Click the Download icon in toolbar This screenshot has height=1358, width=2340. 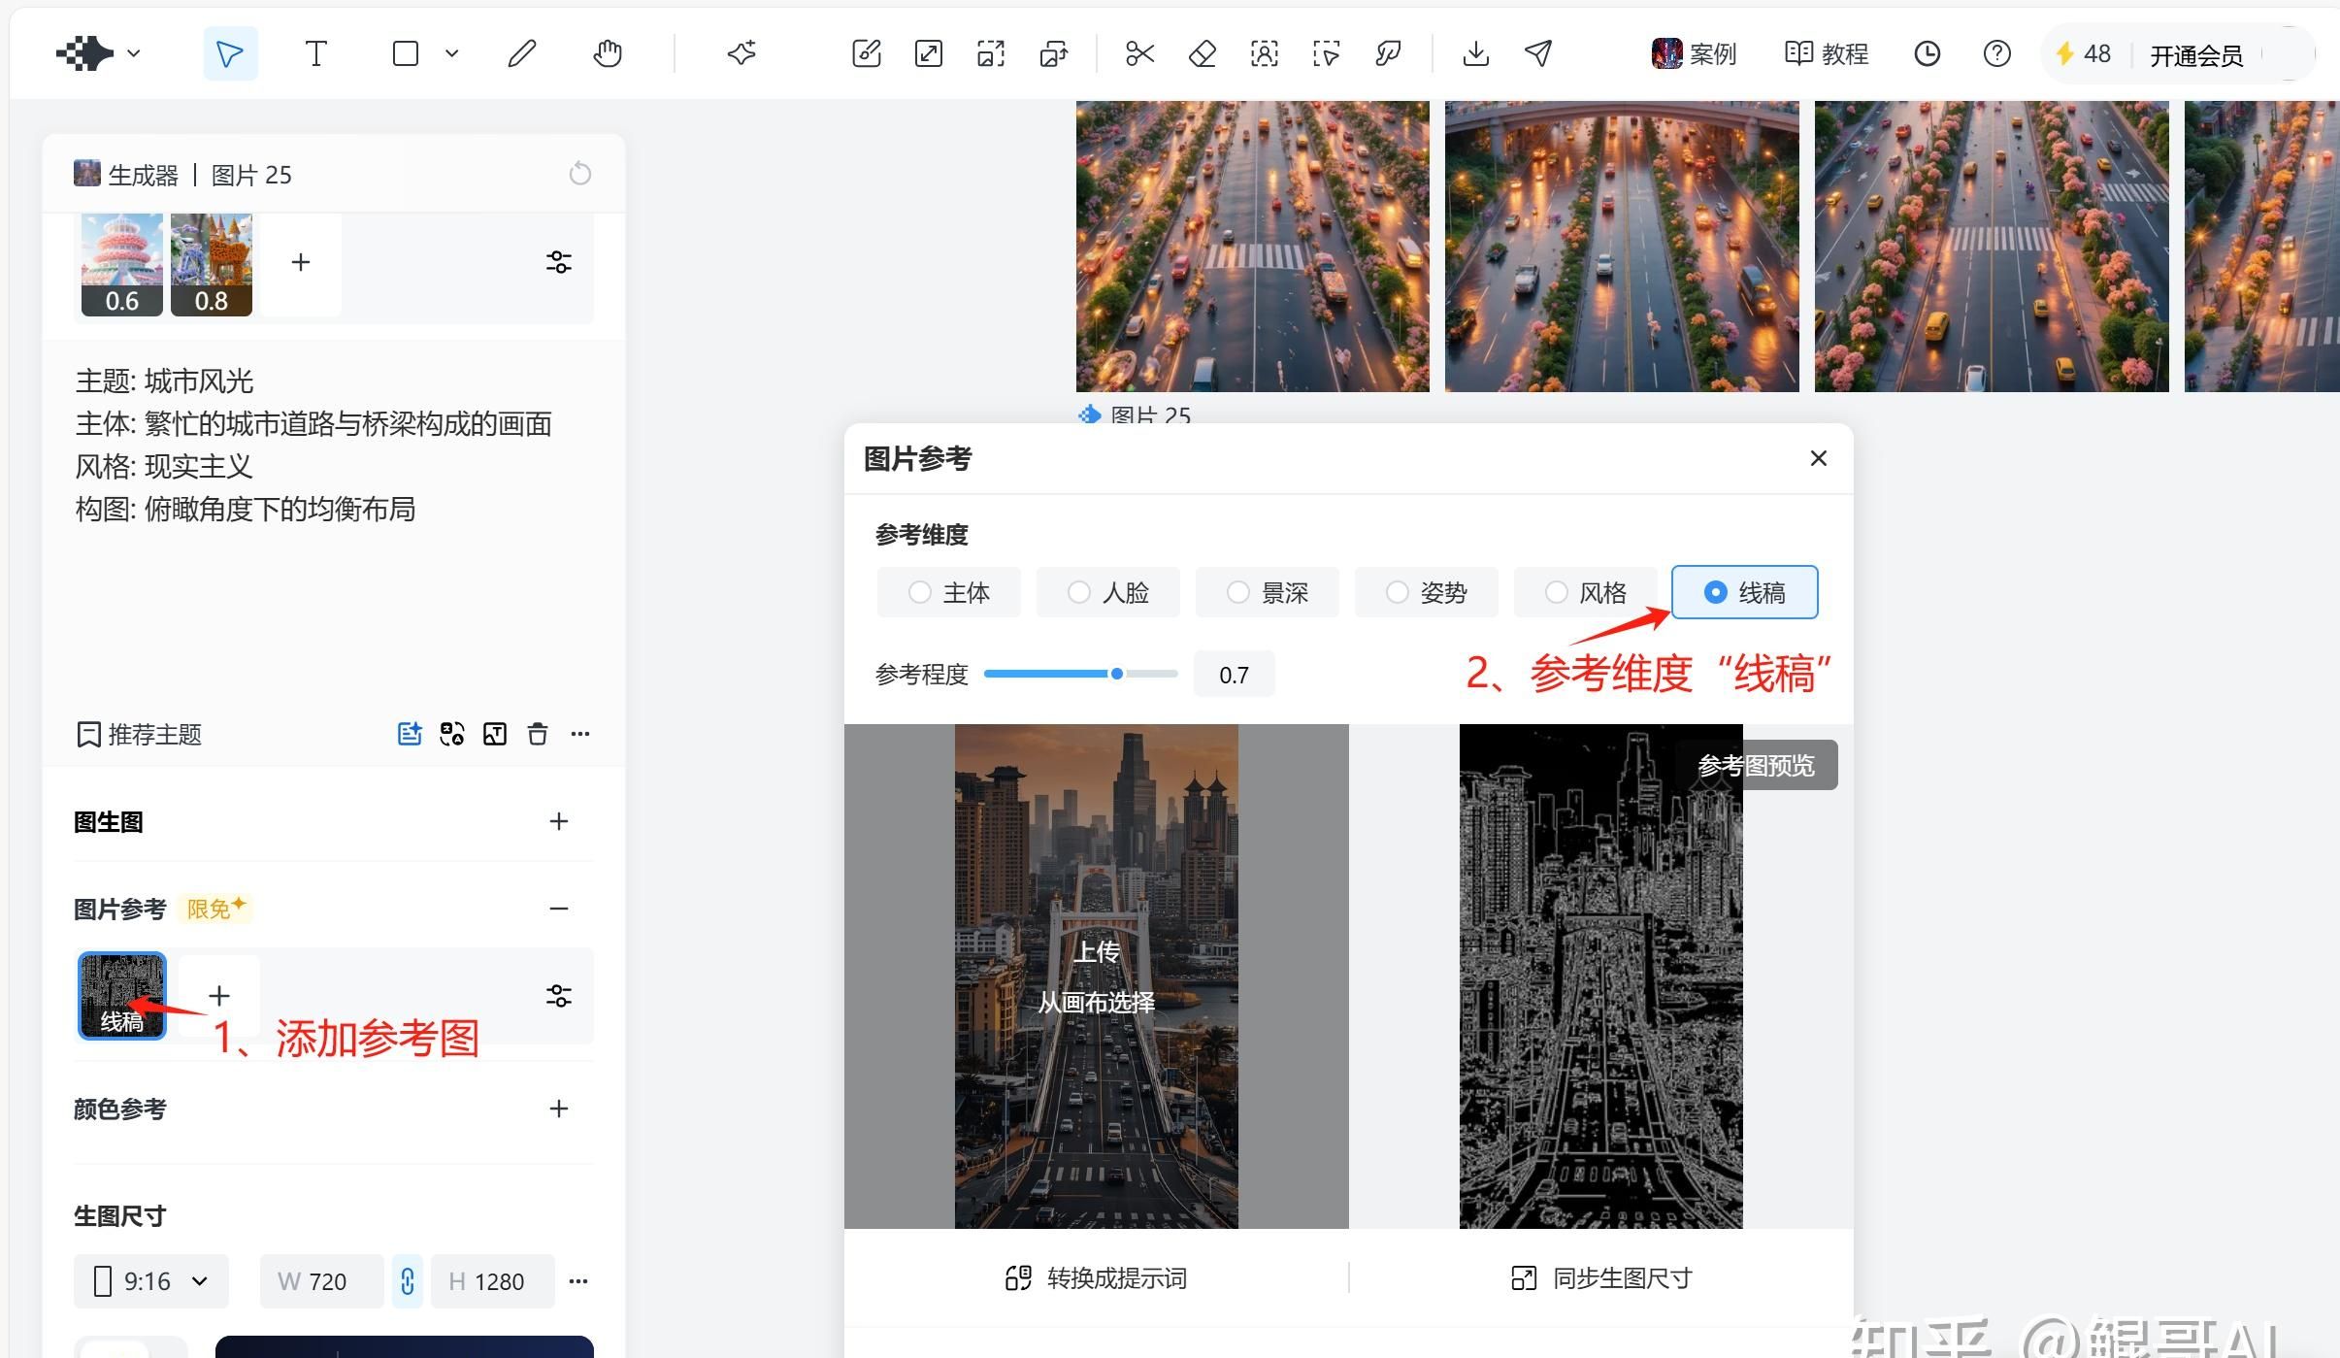tap(1475, 53)
